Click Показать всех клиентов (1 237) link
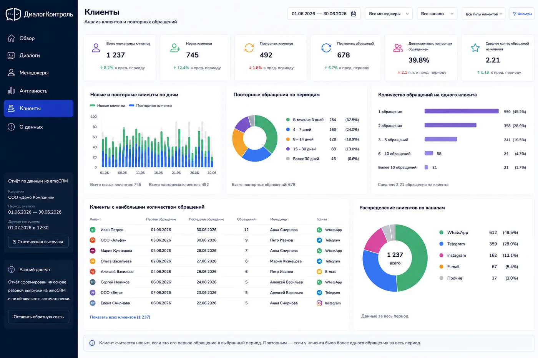Image resolution: width=538 pixels, height=358 pixels. click(120, 317)
